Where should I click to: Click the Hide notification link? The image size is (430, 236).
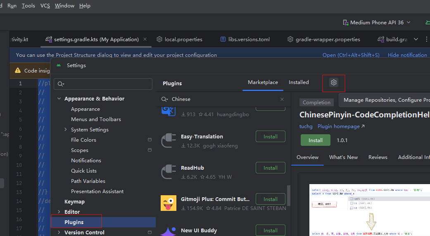[407, 55]
